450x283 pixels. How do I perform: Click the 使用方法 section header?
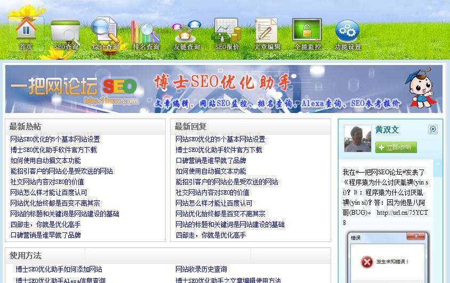(x=168, y=255)
